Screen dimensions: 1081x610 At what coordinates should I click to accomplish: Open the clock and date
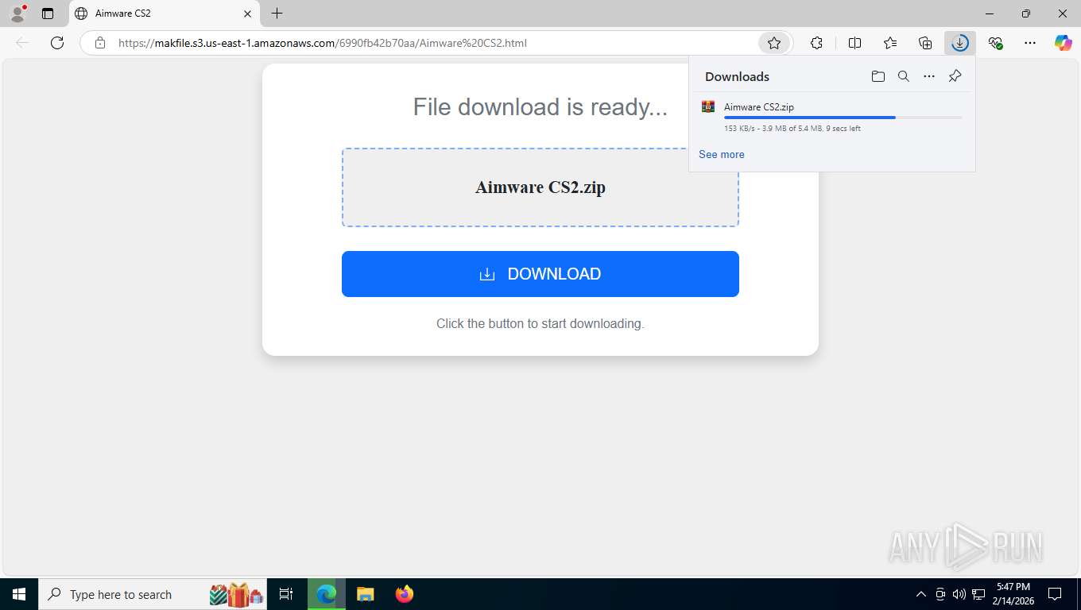[x=1012, y=594]
